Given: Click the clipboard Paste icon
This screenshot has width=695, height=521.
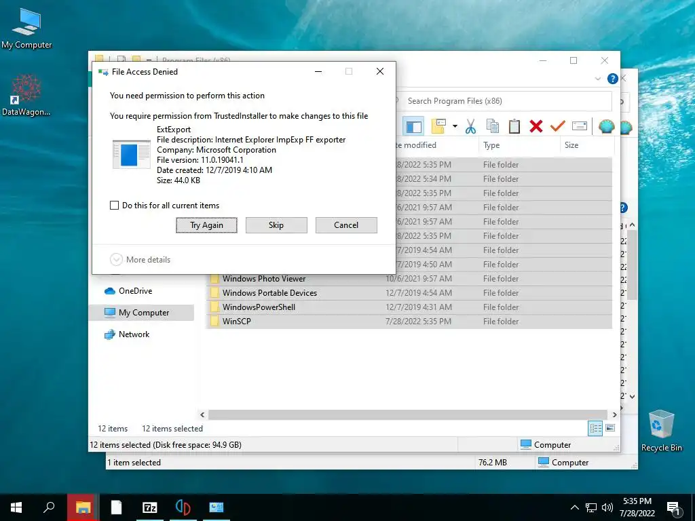Looking at the screenshot, I should point(514,126).
